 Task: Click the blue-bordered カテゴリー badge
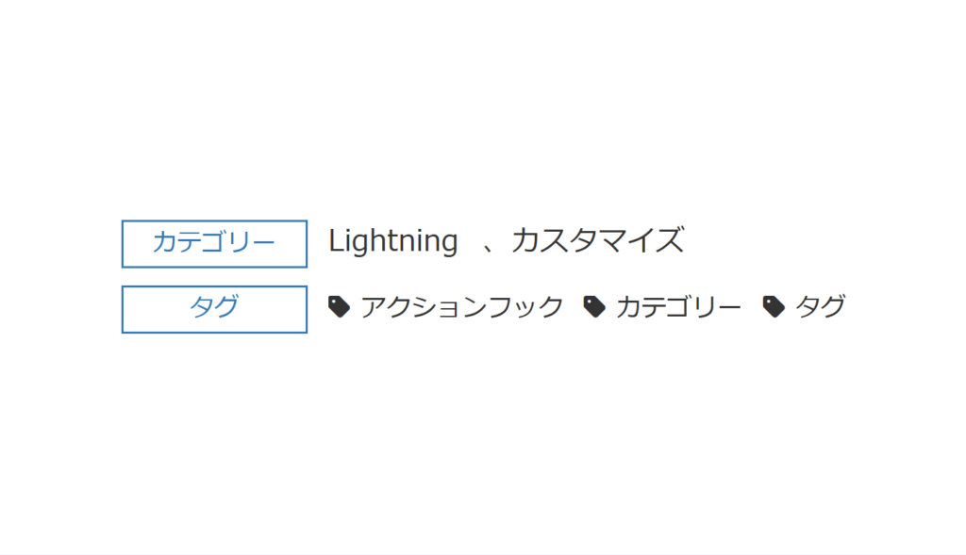(214, 243)
